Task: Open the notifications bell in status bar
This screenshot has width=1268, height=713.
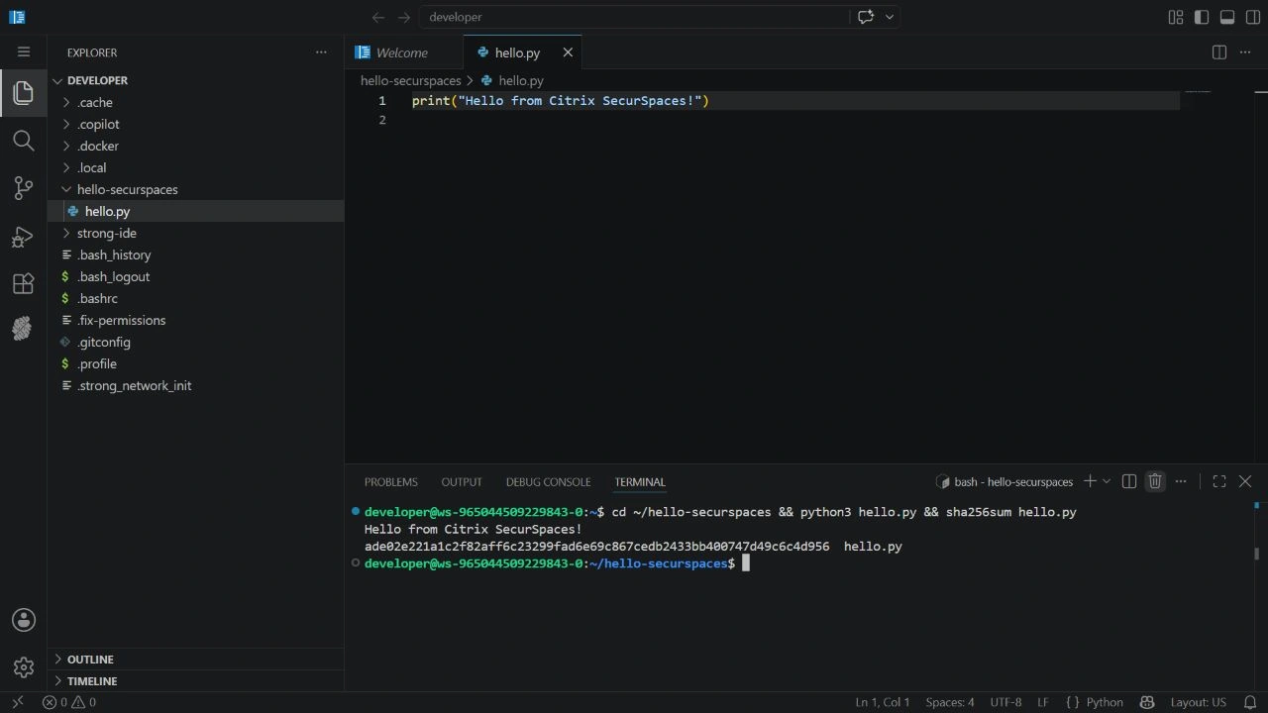Action: coord(1250,702)
